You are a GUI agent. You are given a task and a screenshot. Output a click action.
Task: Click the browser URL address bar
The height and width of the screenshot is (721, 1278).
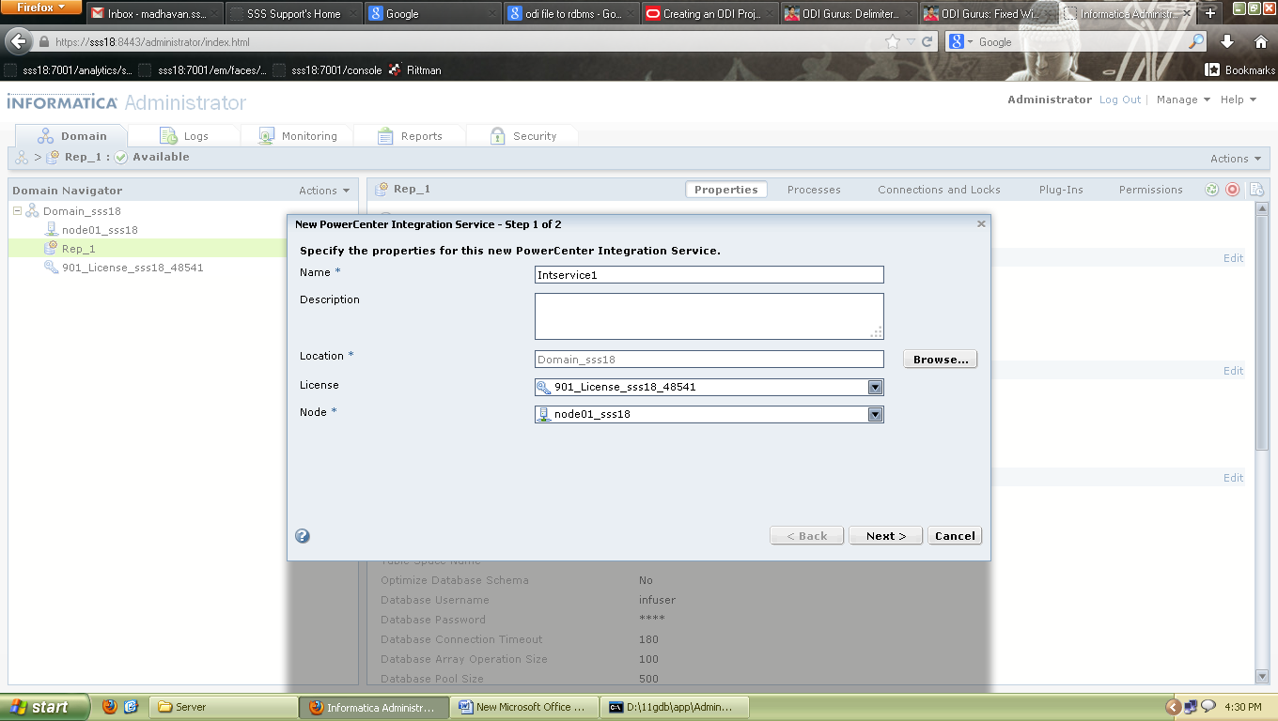[x=460, y=42]
